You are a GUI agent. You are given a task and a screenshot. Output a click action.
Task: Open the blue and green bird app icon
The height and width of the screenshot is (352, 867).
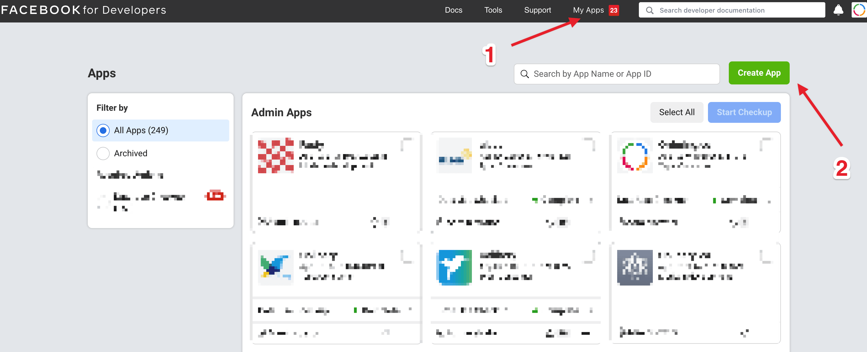pyautogui.click(x=276, y=268)
